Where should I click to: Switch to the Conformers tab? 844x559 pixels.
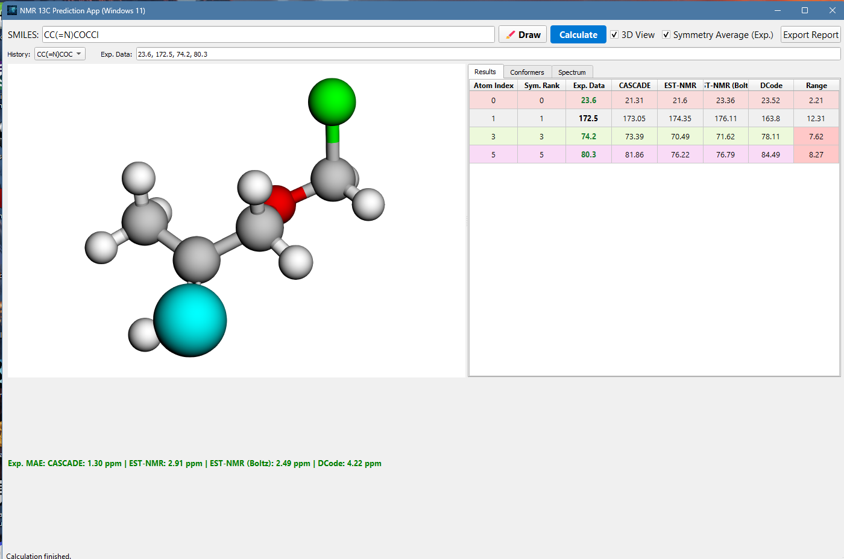(x=527, y=72)
